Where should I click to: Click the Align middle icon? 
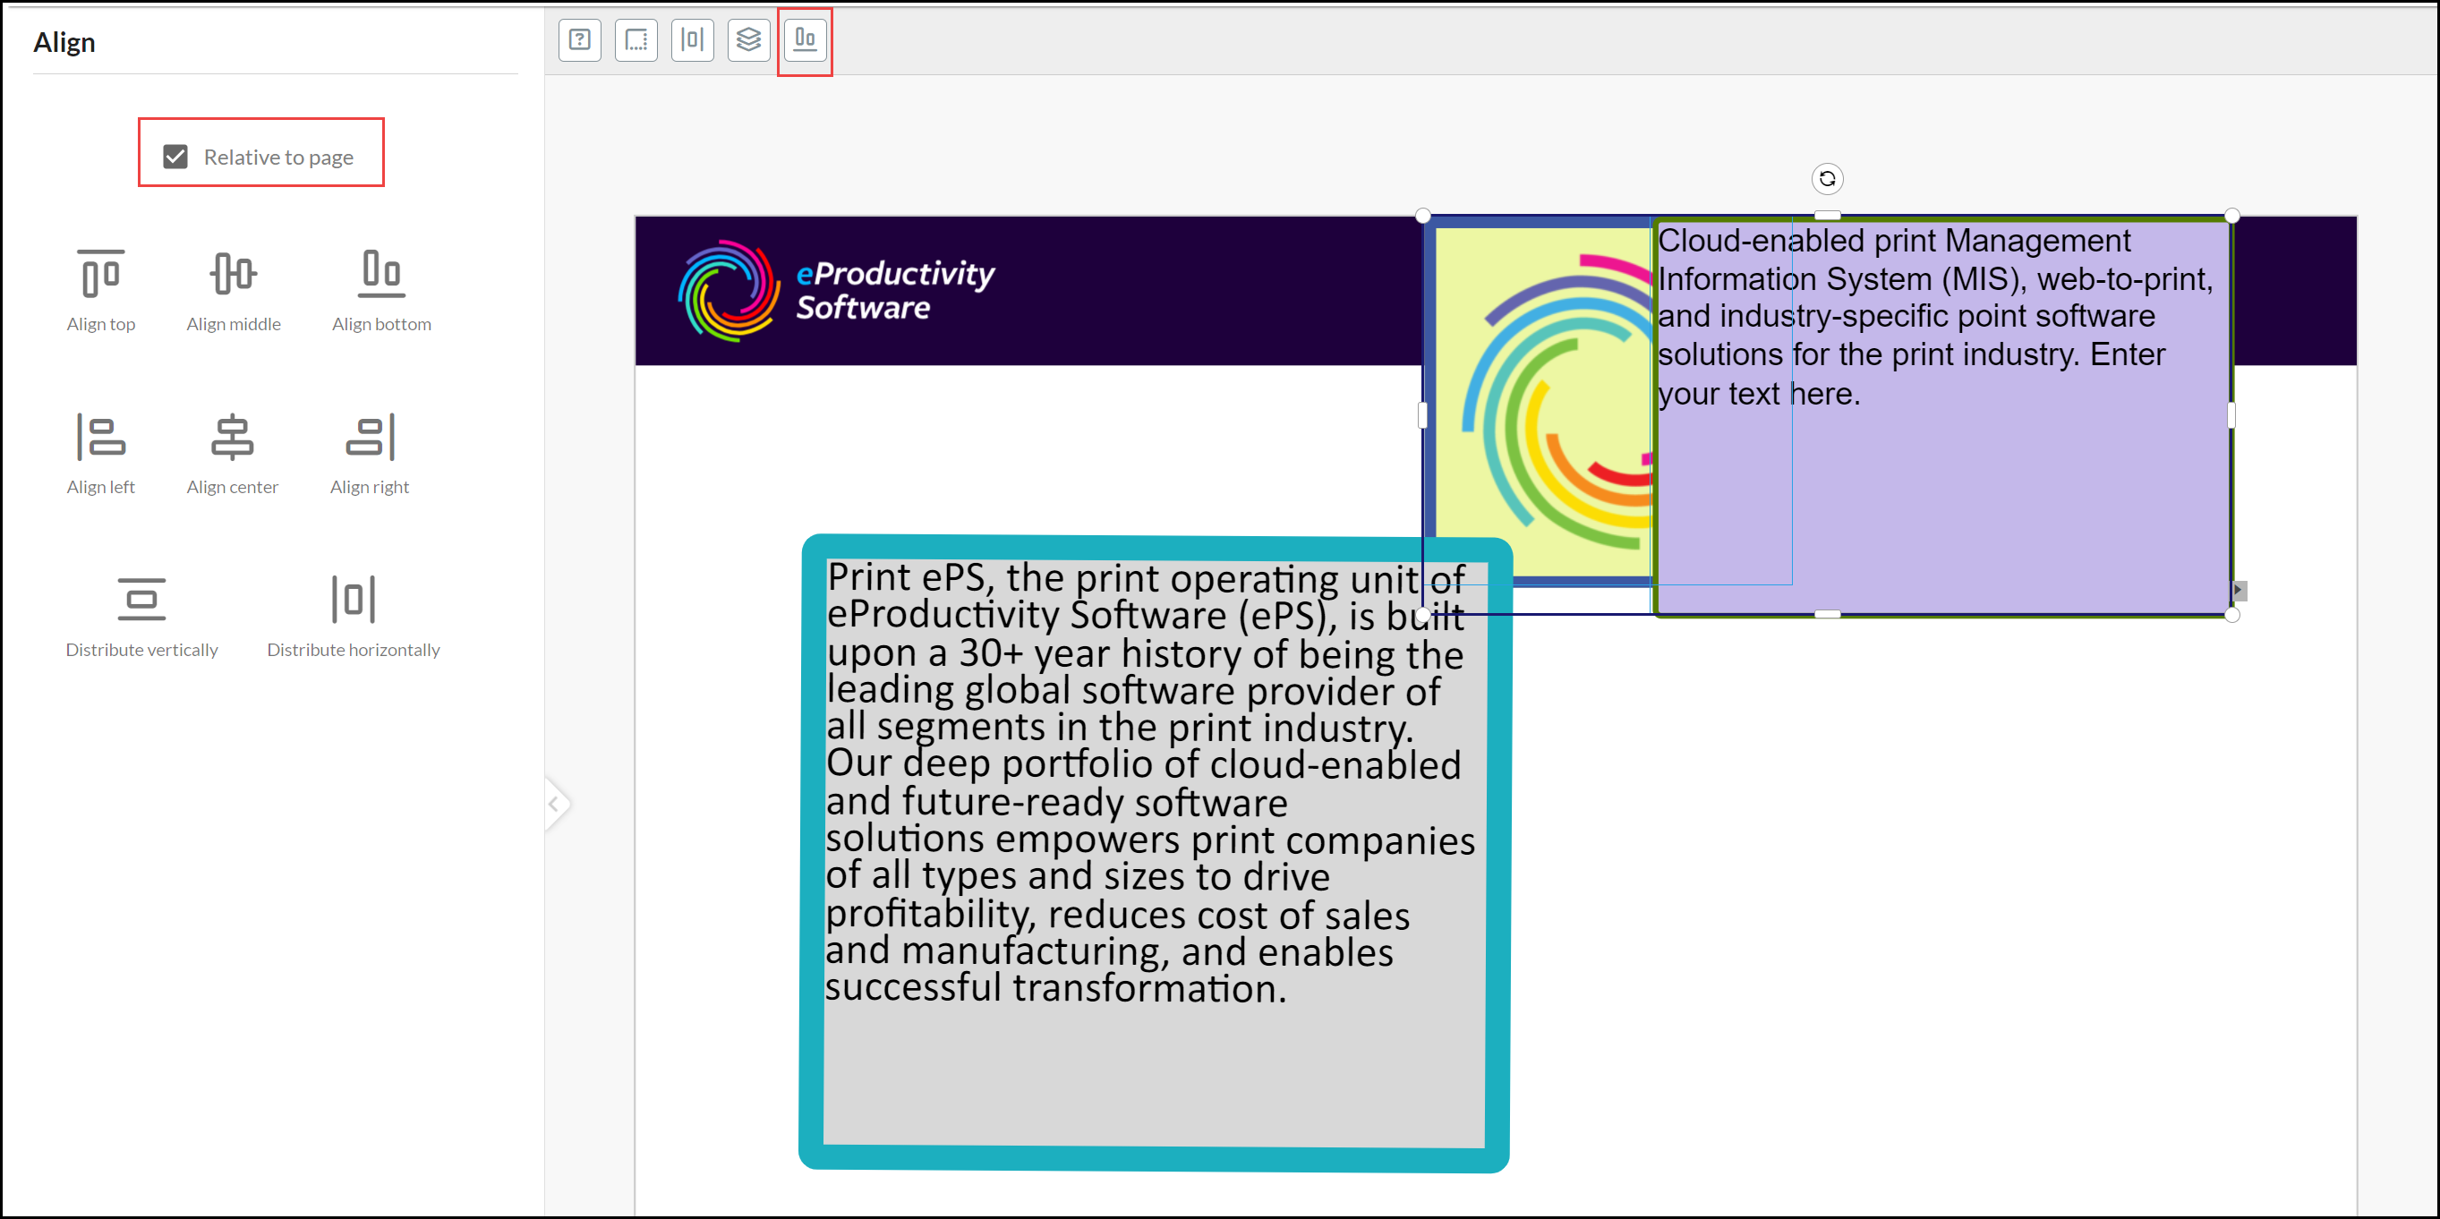[x=233, y=274]
